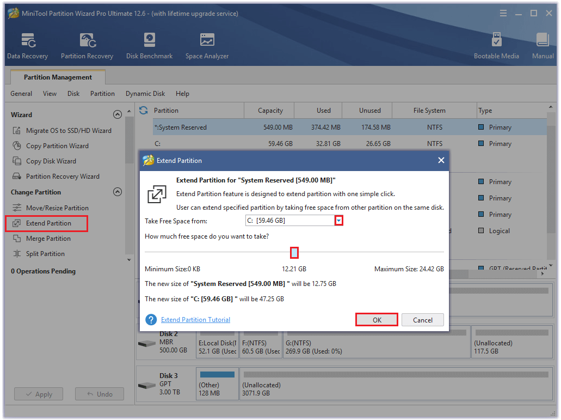The image size is (561, 420).
Task: Click the C: [59.46 GB] combo box
Action: pyautogui.click(x=294, y=221)
